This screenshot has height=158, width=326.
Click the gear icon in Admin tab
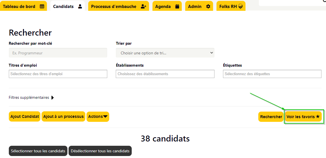coord(208,7)
